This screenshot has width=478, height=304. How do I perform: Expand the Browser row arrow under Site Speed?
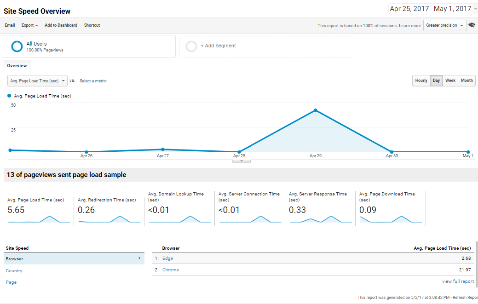point(139,258)
